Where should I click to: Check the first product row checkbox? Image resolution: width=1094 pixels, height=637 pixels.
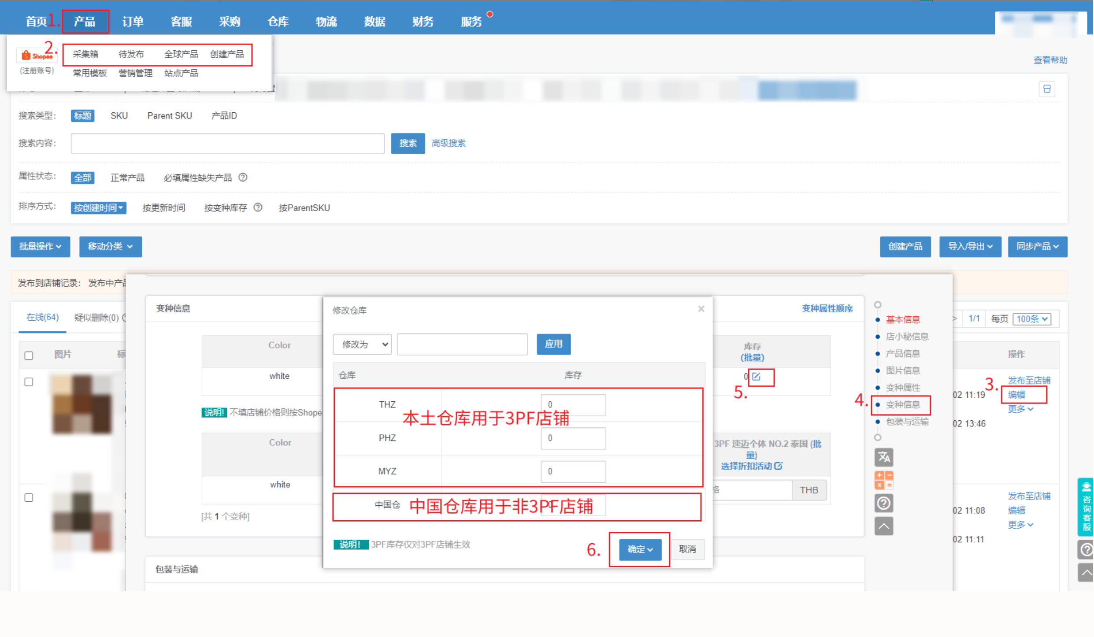[29, 382]
